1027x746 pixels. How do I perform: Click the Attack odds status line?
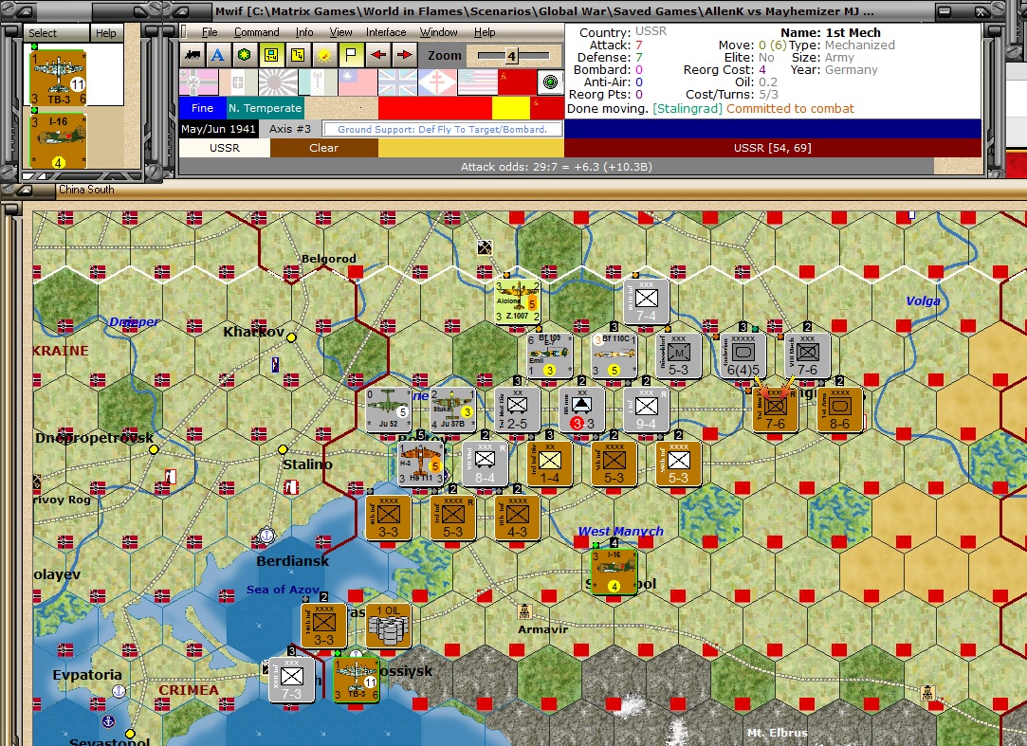(x=556, y=167)
